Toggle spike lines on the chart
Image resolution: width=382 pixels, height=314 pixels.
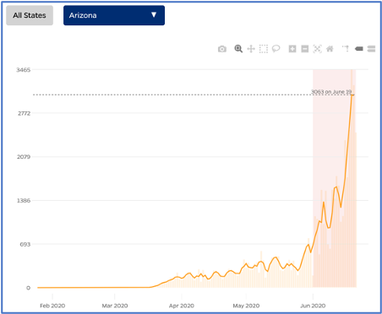(346, 49)
